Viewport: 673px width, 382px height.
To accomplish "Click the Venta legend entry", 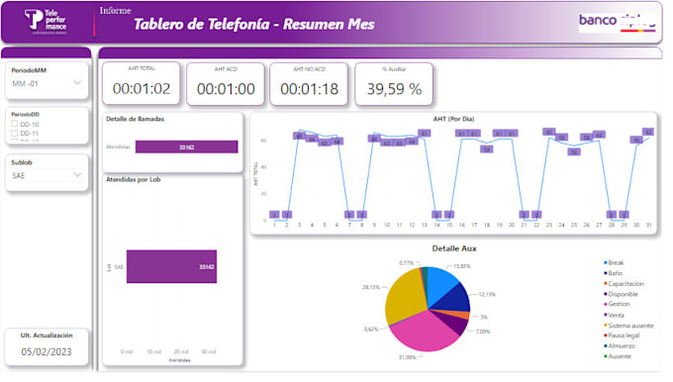I will click(x=615, y=315).
